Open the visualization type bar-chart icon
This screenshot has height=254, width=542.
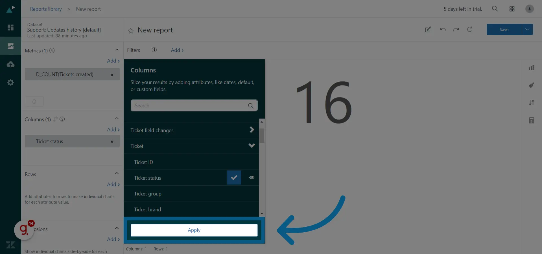[x=532, y=68]
